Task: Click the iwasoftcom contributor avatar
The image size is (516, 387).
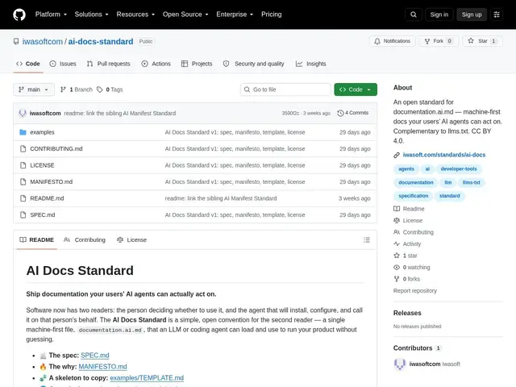Action: point(400,364)
